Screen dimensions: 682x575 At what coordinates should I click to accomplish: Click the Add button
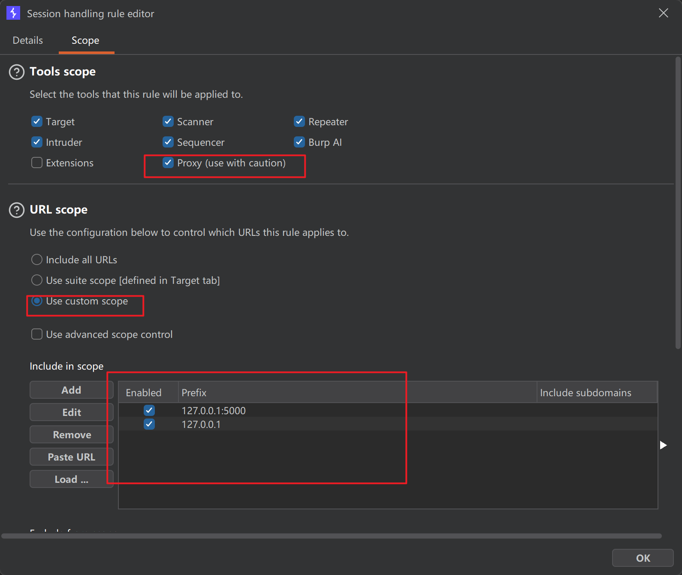click(72, 390)
